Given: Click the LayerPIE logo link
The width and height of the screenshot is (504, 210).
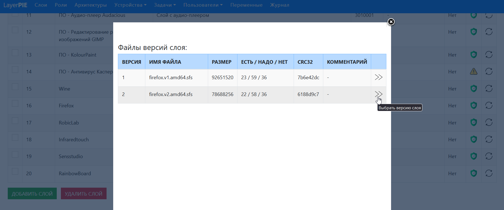Looking at the screenshot, I should pyautogui.click(x=15, y=5).
